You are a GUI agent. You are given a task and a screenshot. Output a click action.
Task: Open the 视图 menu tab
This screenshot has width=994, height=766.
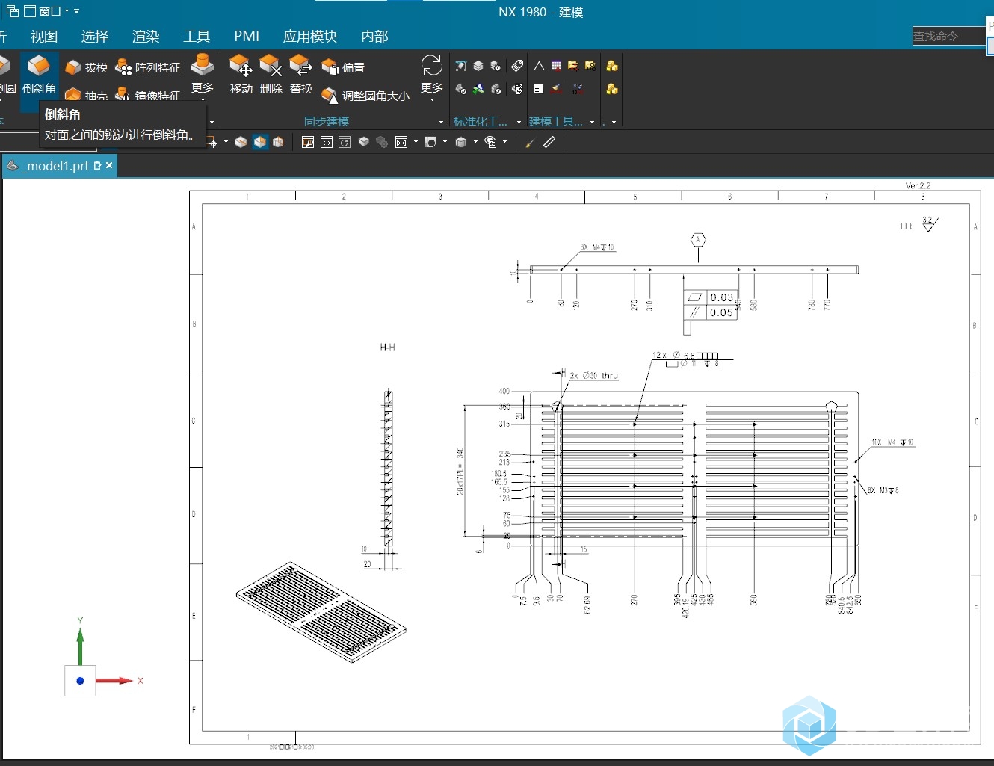pyautogui.click(x=44, y=36)
